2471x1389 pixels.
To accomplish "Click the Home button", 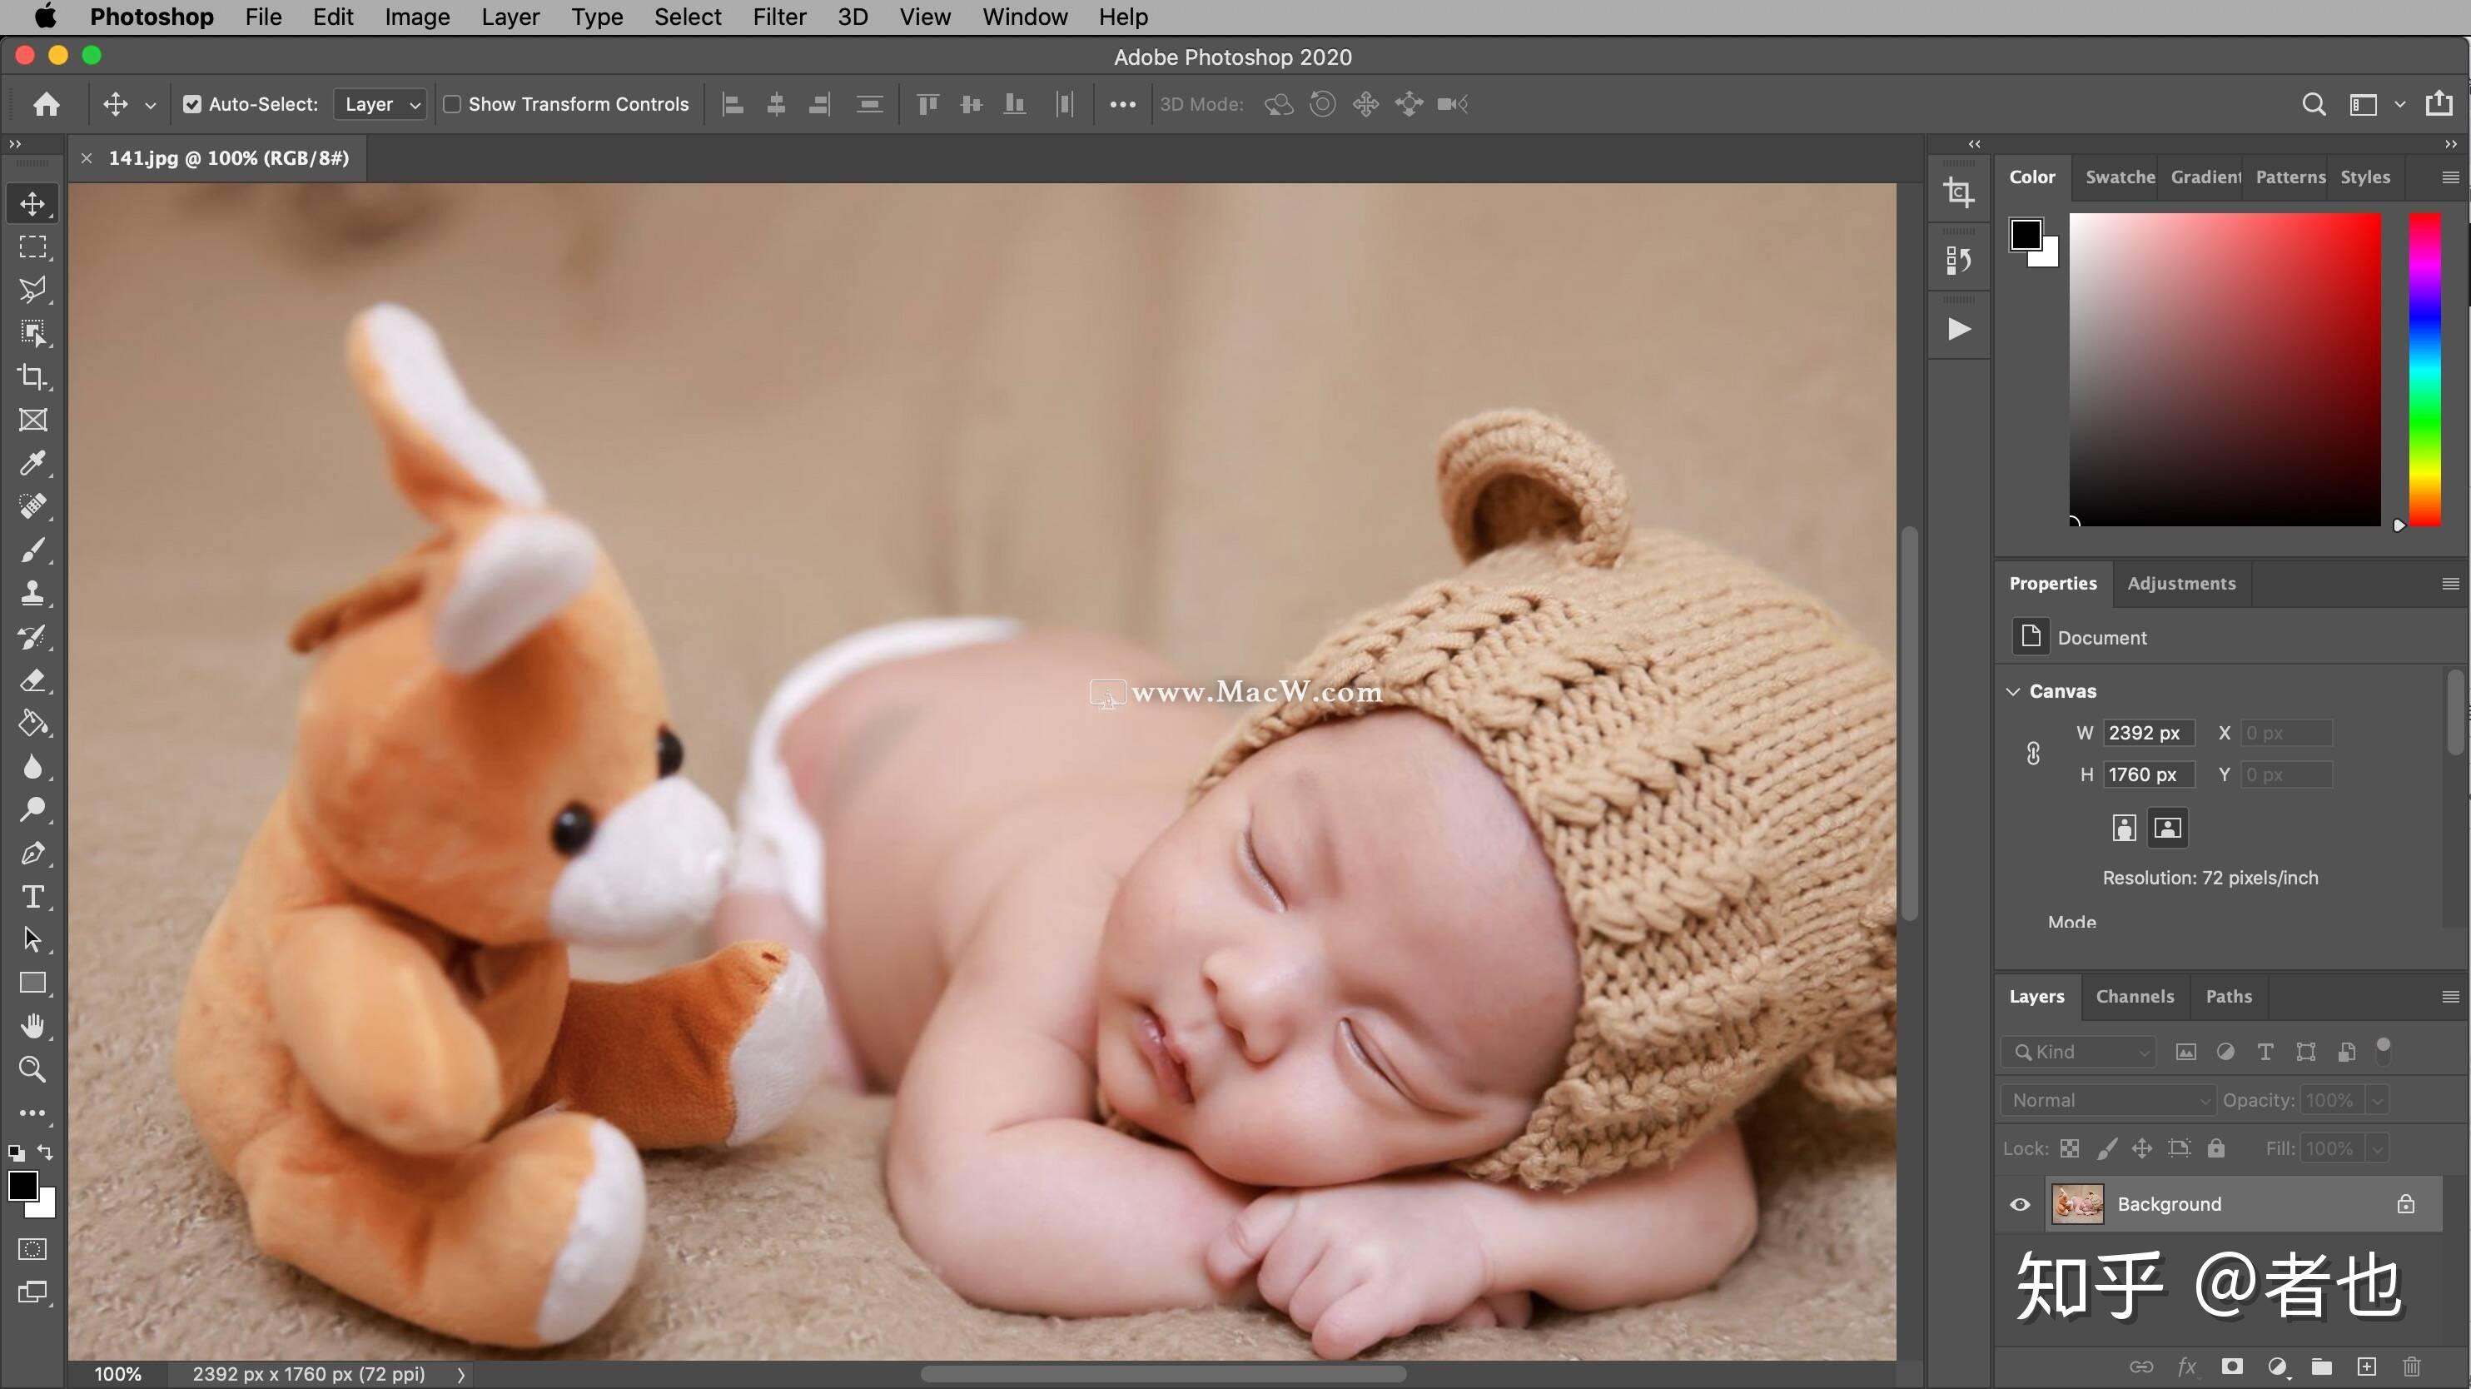I will point(46,103).
